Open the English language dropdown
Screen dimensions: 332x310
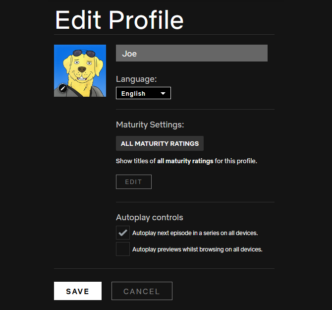point(143,93)
